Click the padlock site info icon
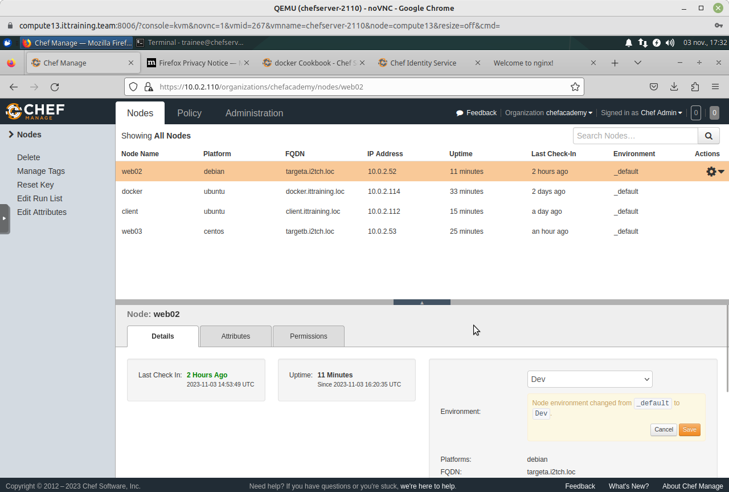Viewport: 729px width, 492px height. click(149, 87)
